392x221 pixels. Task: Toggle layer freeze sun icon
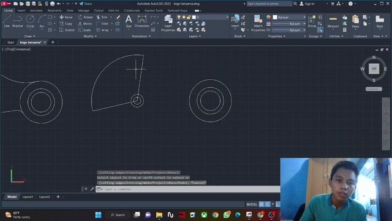click(184, 17)
